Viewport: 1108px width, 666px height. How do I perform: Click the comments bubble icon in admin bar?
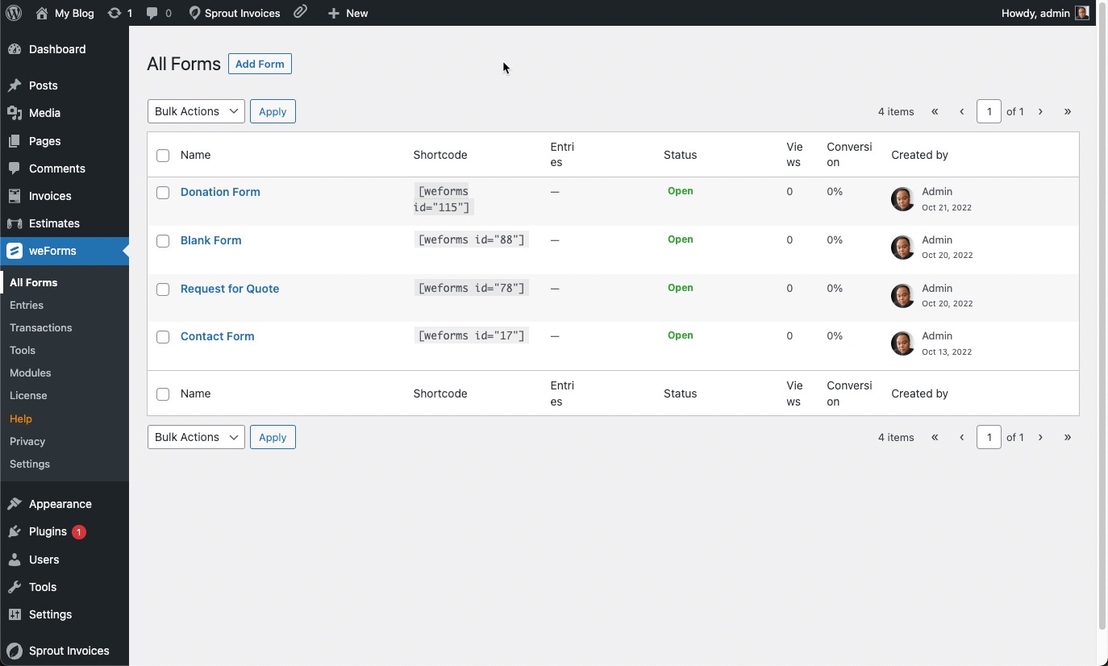tap(152, 13)
